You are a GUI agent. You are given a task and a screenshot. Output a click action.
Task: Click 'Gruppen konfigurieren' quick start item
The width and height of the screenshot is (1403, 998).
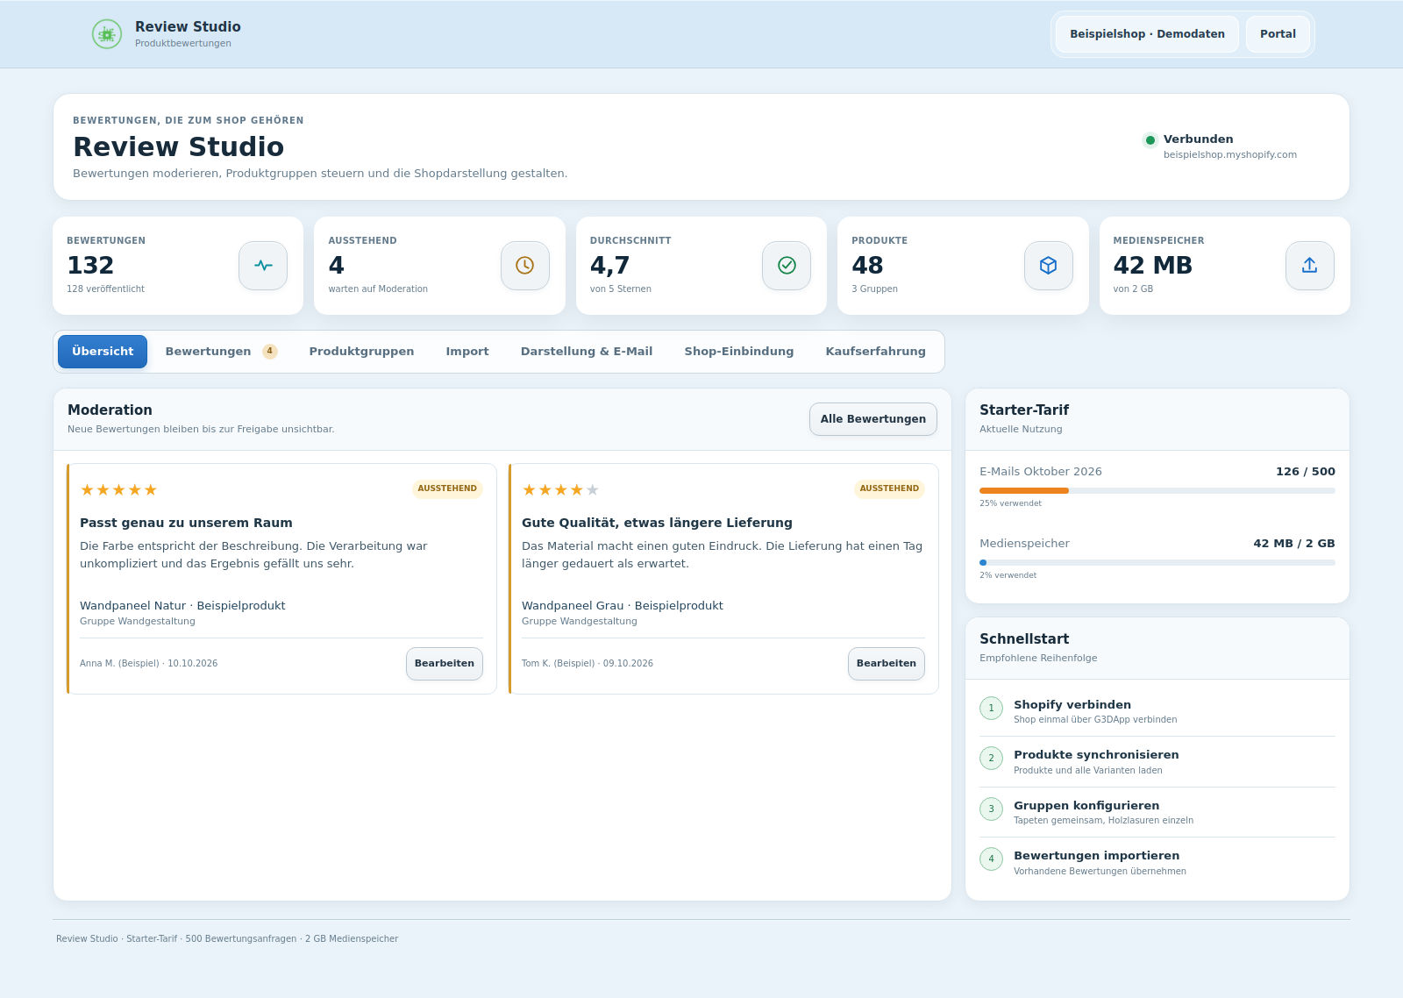[1157, 812]
